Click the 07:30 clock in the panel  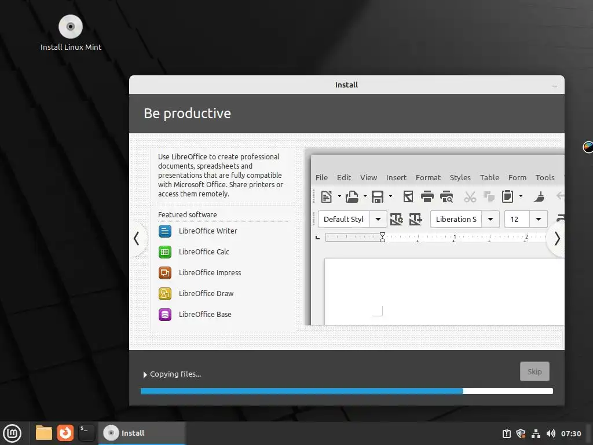tap(570, 433)
